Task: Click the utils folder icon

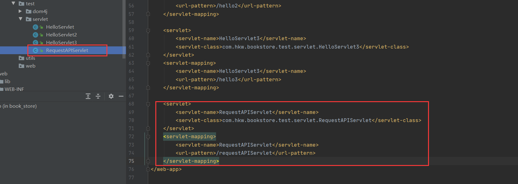Action: click(x=21, y=58)
